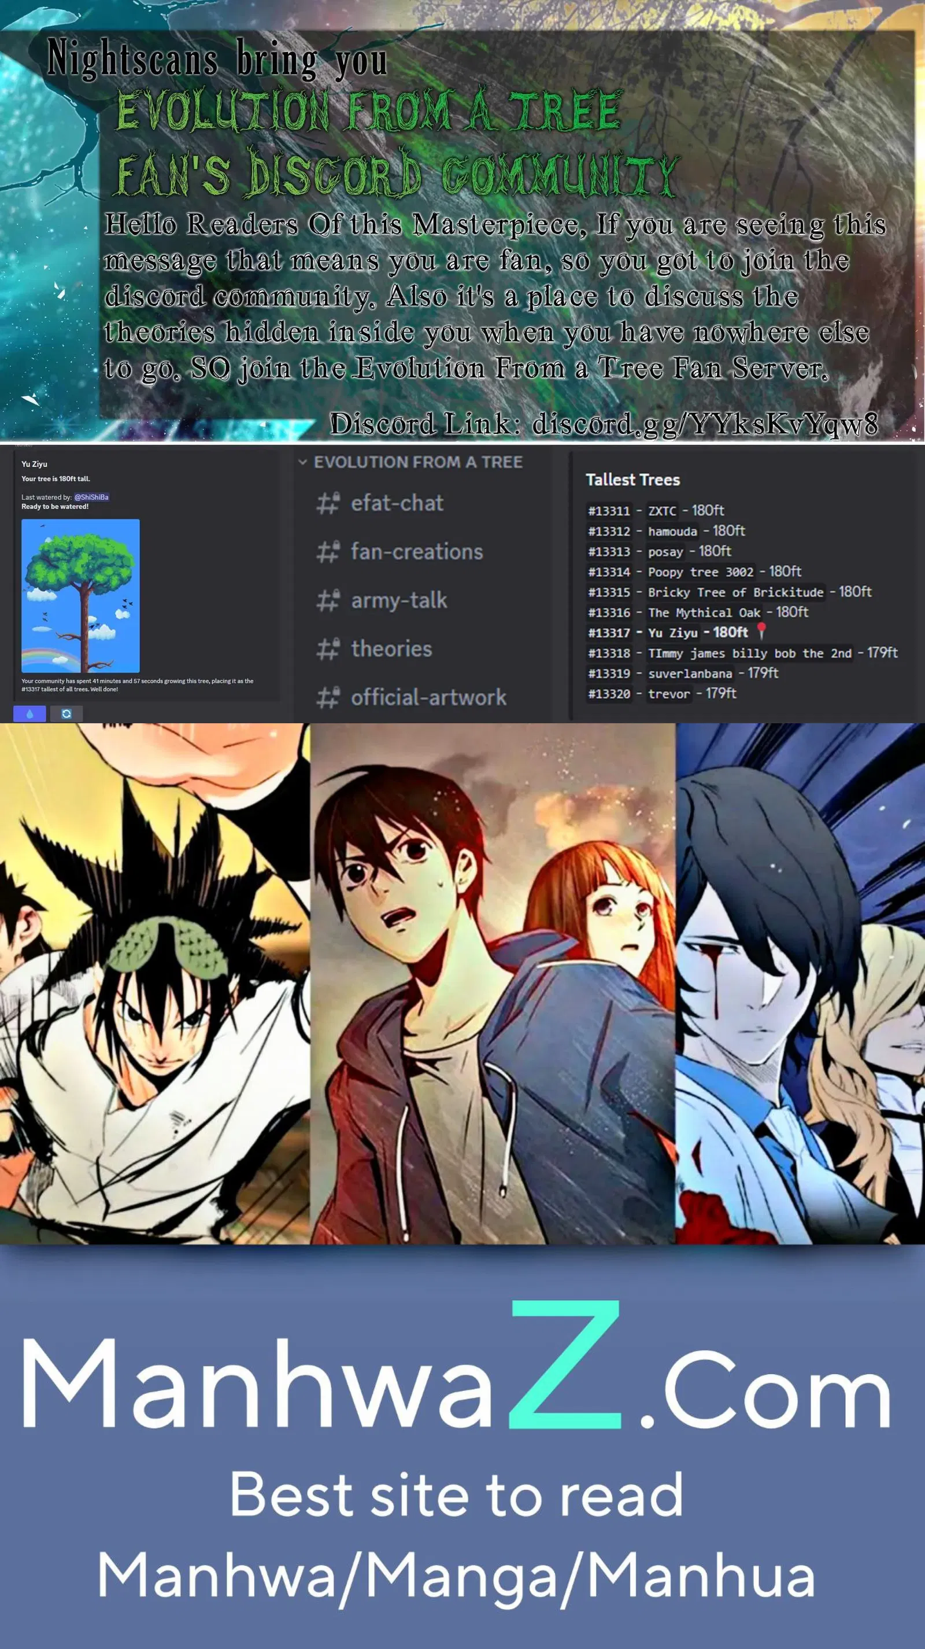Click the theories channel hash icon
925x1649 pixels.
click(328, 649)
